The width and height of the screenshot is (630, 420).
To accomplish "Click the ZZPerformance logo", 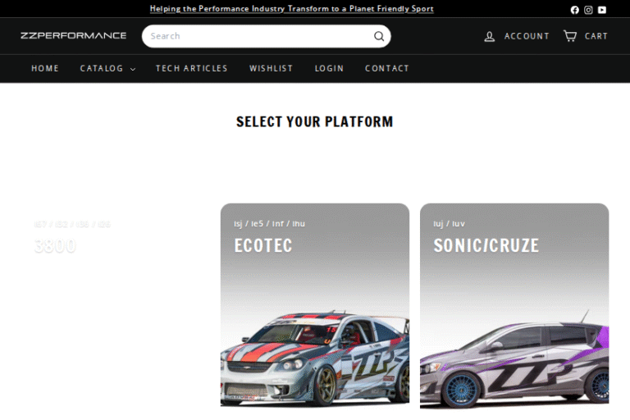I will point(74,36).
